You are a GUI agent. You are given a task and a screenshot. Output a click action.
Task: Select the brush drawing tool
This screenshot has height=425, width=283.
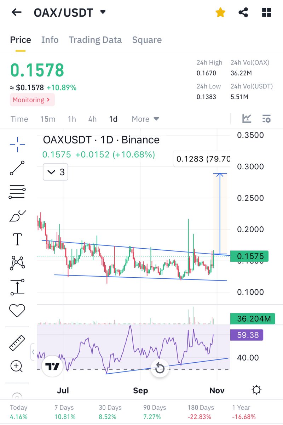click(x=16, y=216)
